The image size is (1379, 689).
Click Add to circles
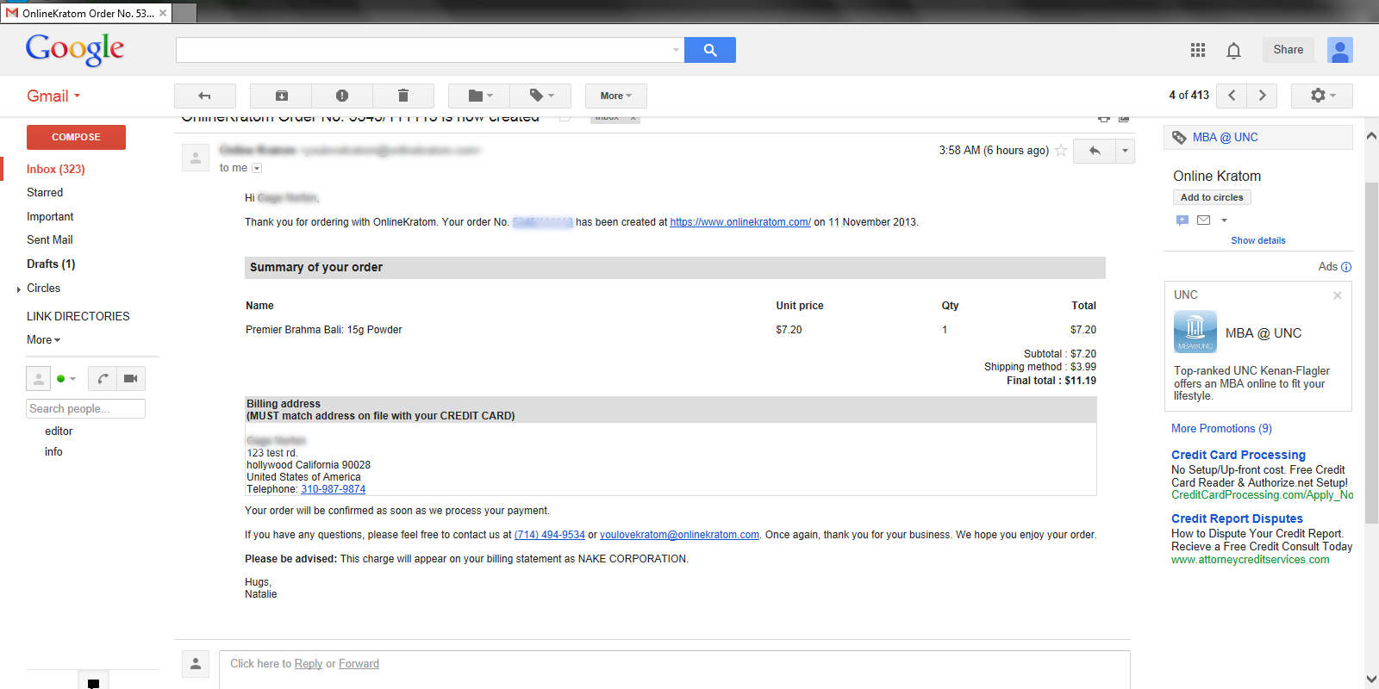pos(1212,198)
